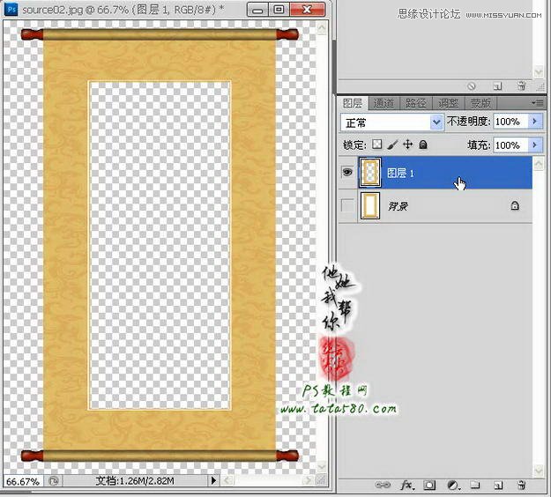Click the document zoom field 66.67%
The image size is (551, 497).
(x=23, y=481)
